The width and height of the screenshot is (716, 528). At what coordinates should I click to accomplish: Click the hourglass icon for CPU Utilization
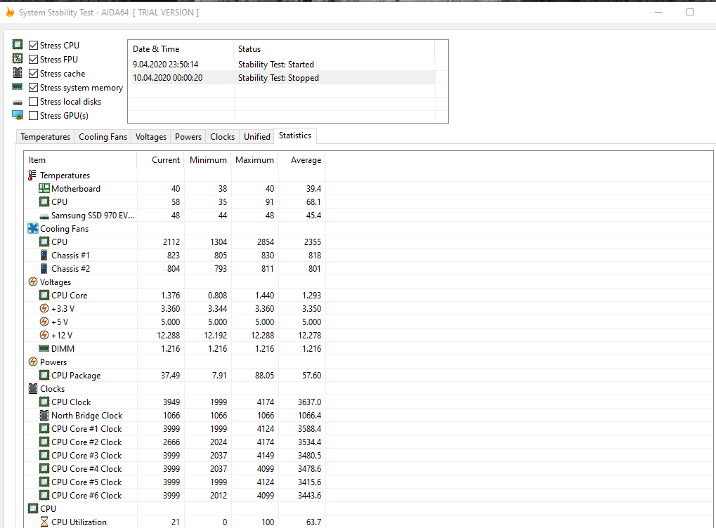tap(44, 522)
